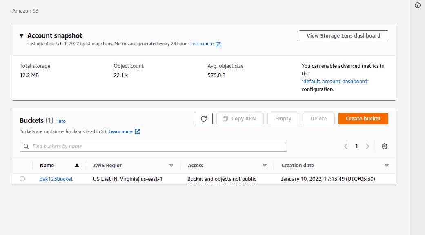Click external link icon beside Account snapshot Learn more

pos(218,44)
